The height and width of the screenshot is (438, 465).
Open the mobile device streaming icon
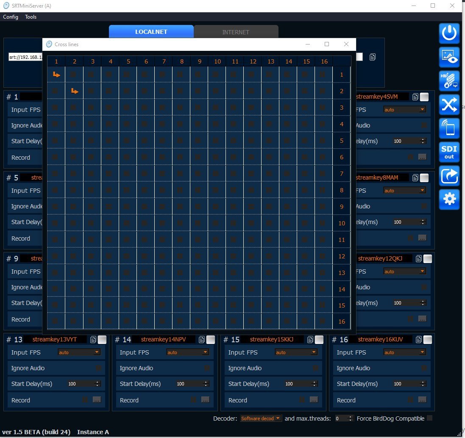coord(449,128)
